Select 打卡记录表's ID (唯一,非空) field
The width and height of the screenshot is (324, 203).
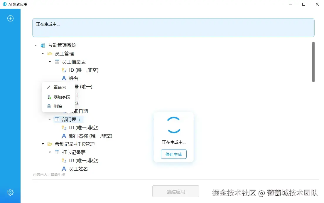(x=84, y=161)
